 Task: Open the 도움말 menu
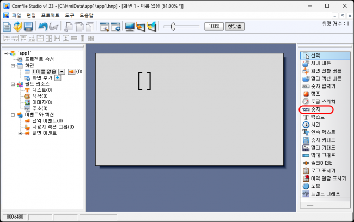pos(87,15)
